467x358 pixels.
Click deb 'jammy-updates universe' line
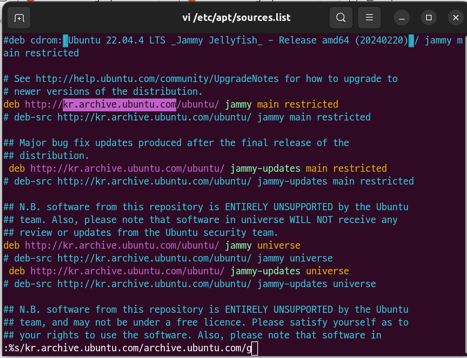tap(179, 271)
